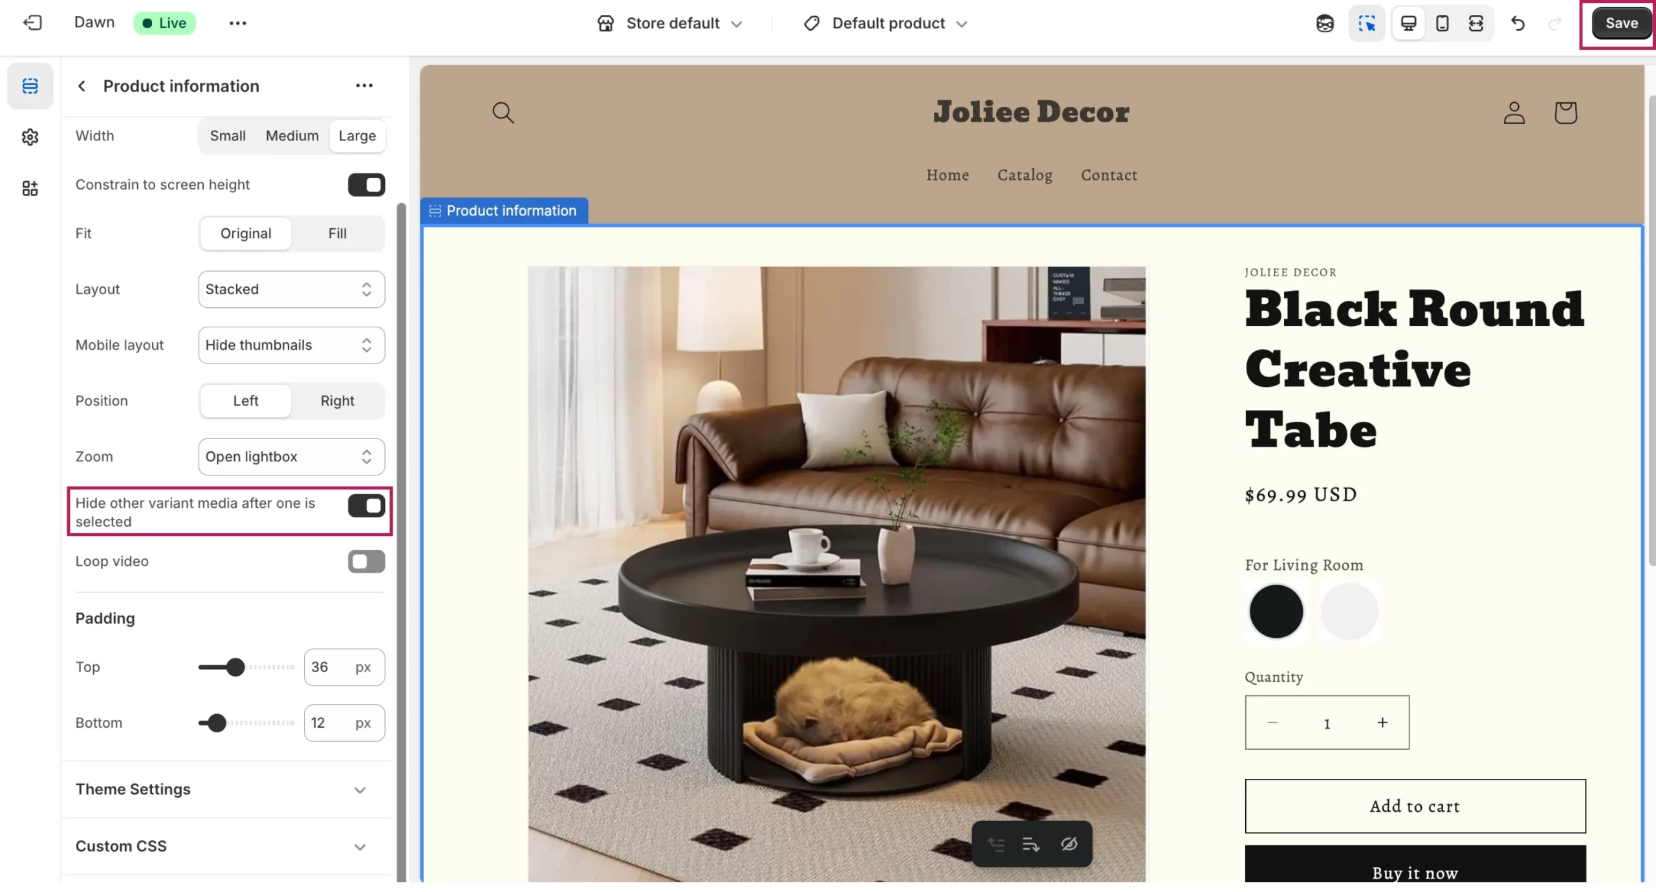Redo the last change
The image size is (1656, 892).
[x=1554, y=23]
